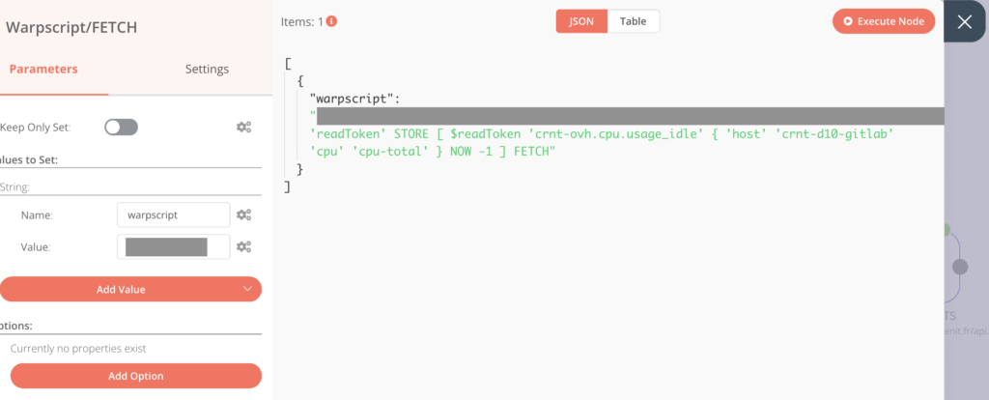Image resolution: width=989 pixels, height=400 pixels.
Task: Run the node with Execute Node
Action: point(884,21)
